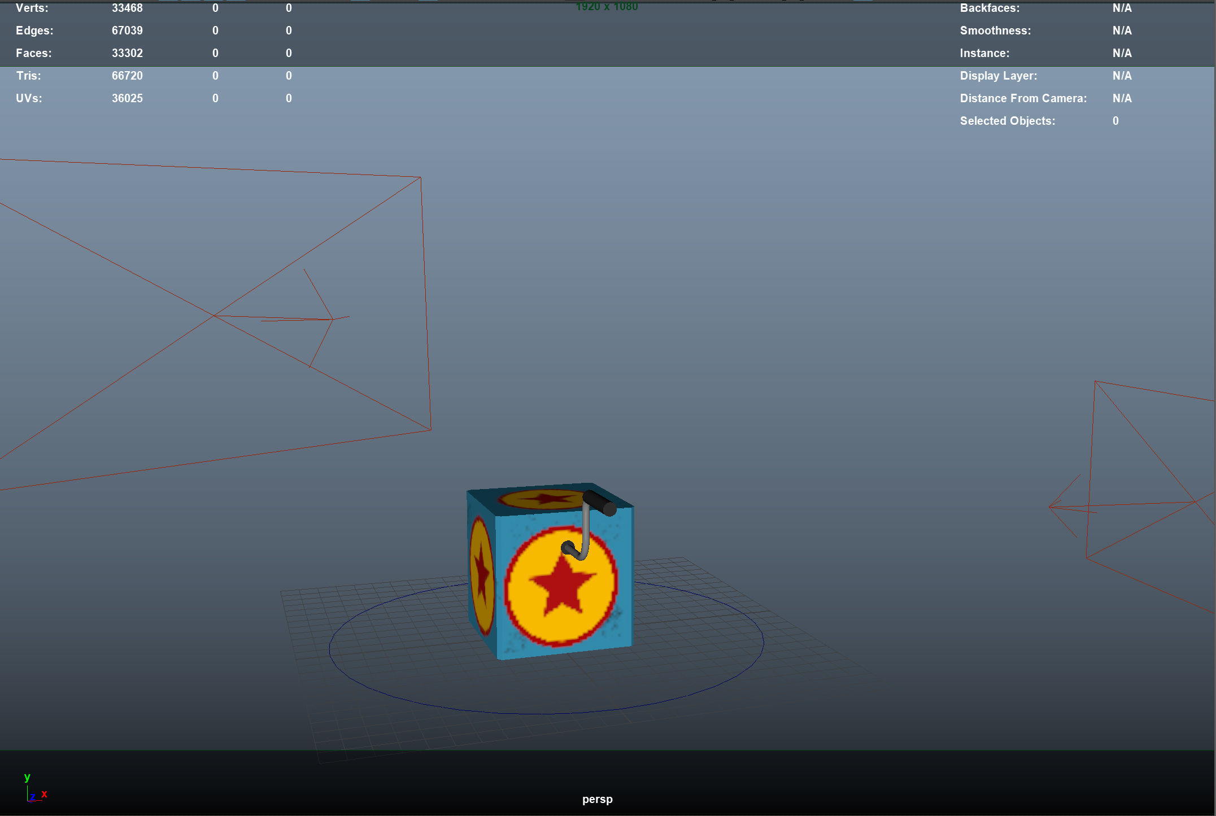Select the blue circle curve on ground
Viewport: 1216px width, 816px height.
click(546, 647)
